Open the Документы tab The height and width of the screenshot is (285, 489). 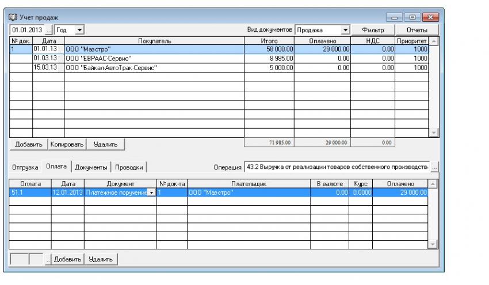coord(91,167)
